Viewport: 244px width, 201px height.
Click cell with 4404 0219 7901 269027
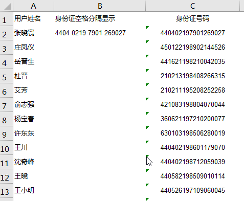[100, 33]
